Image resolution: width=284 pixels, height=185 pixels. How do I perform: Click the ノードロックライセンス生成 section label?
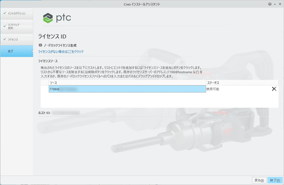coord(60,46)
